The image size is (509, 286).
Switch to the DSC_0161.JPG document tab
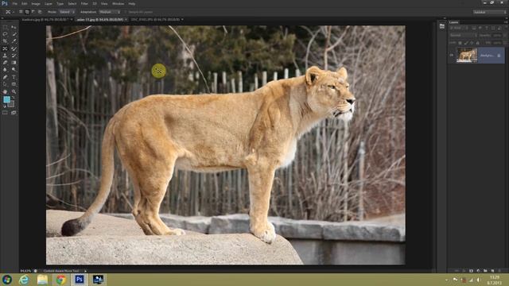[157, 19]
